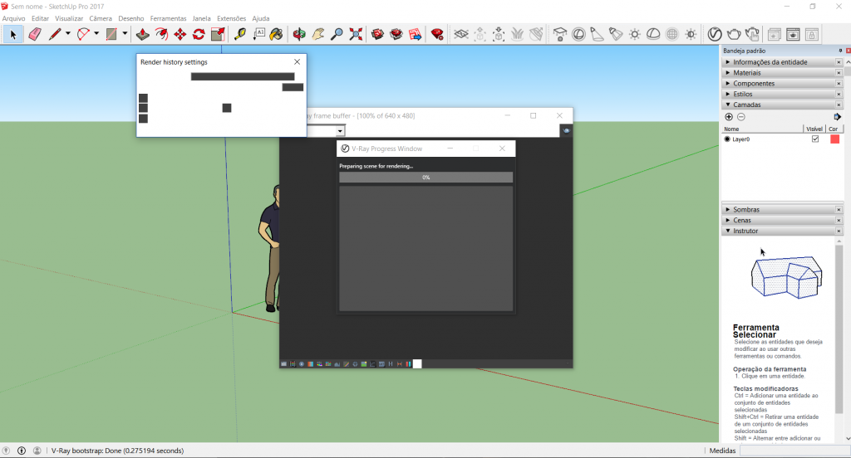Screen dimensions: 851x458
Task: Click the remove layer minus icon
Action: tap(740, 117)
